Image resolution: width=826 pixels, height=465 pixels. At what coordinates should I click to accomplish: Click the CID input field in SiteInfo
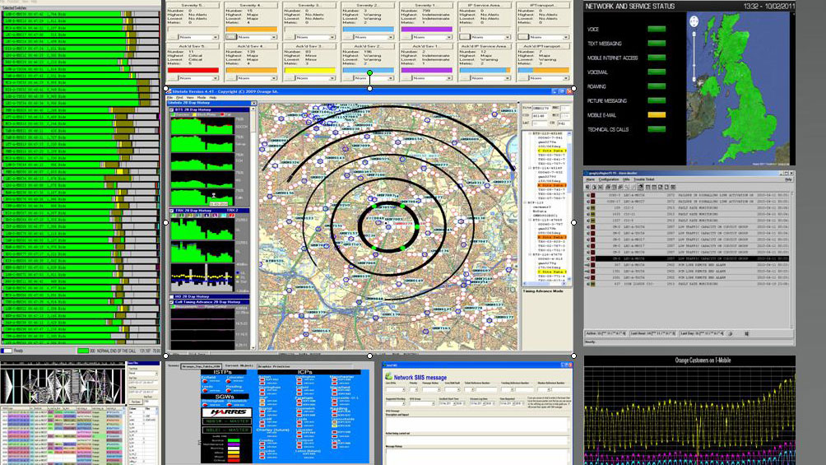540,116
